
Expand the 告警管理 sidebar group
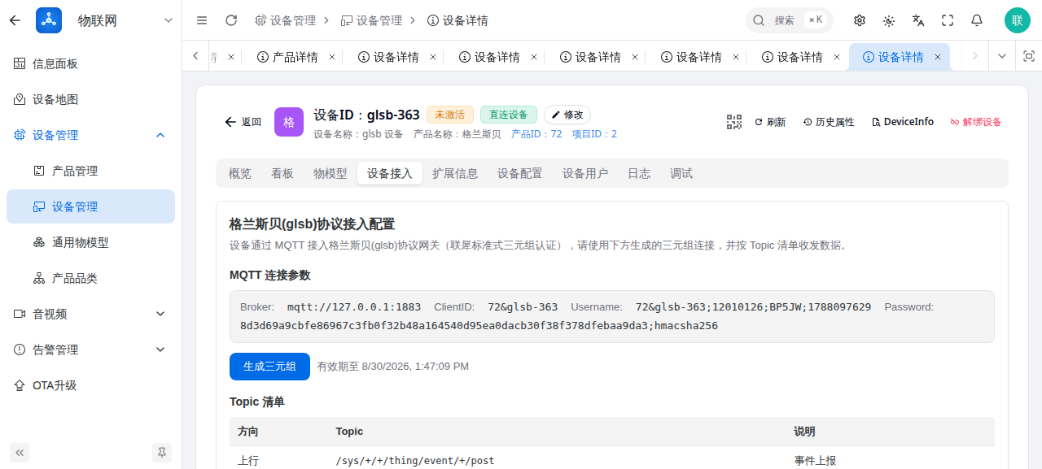tap(90, 350)
